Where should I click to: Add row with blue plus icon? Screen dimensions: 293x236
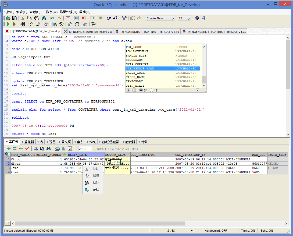[9, 149]
